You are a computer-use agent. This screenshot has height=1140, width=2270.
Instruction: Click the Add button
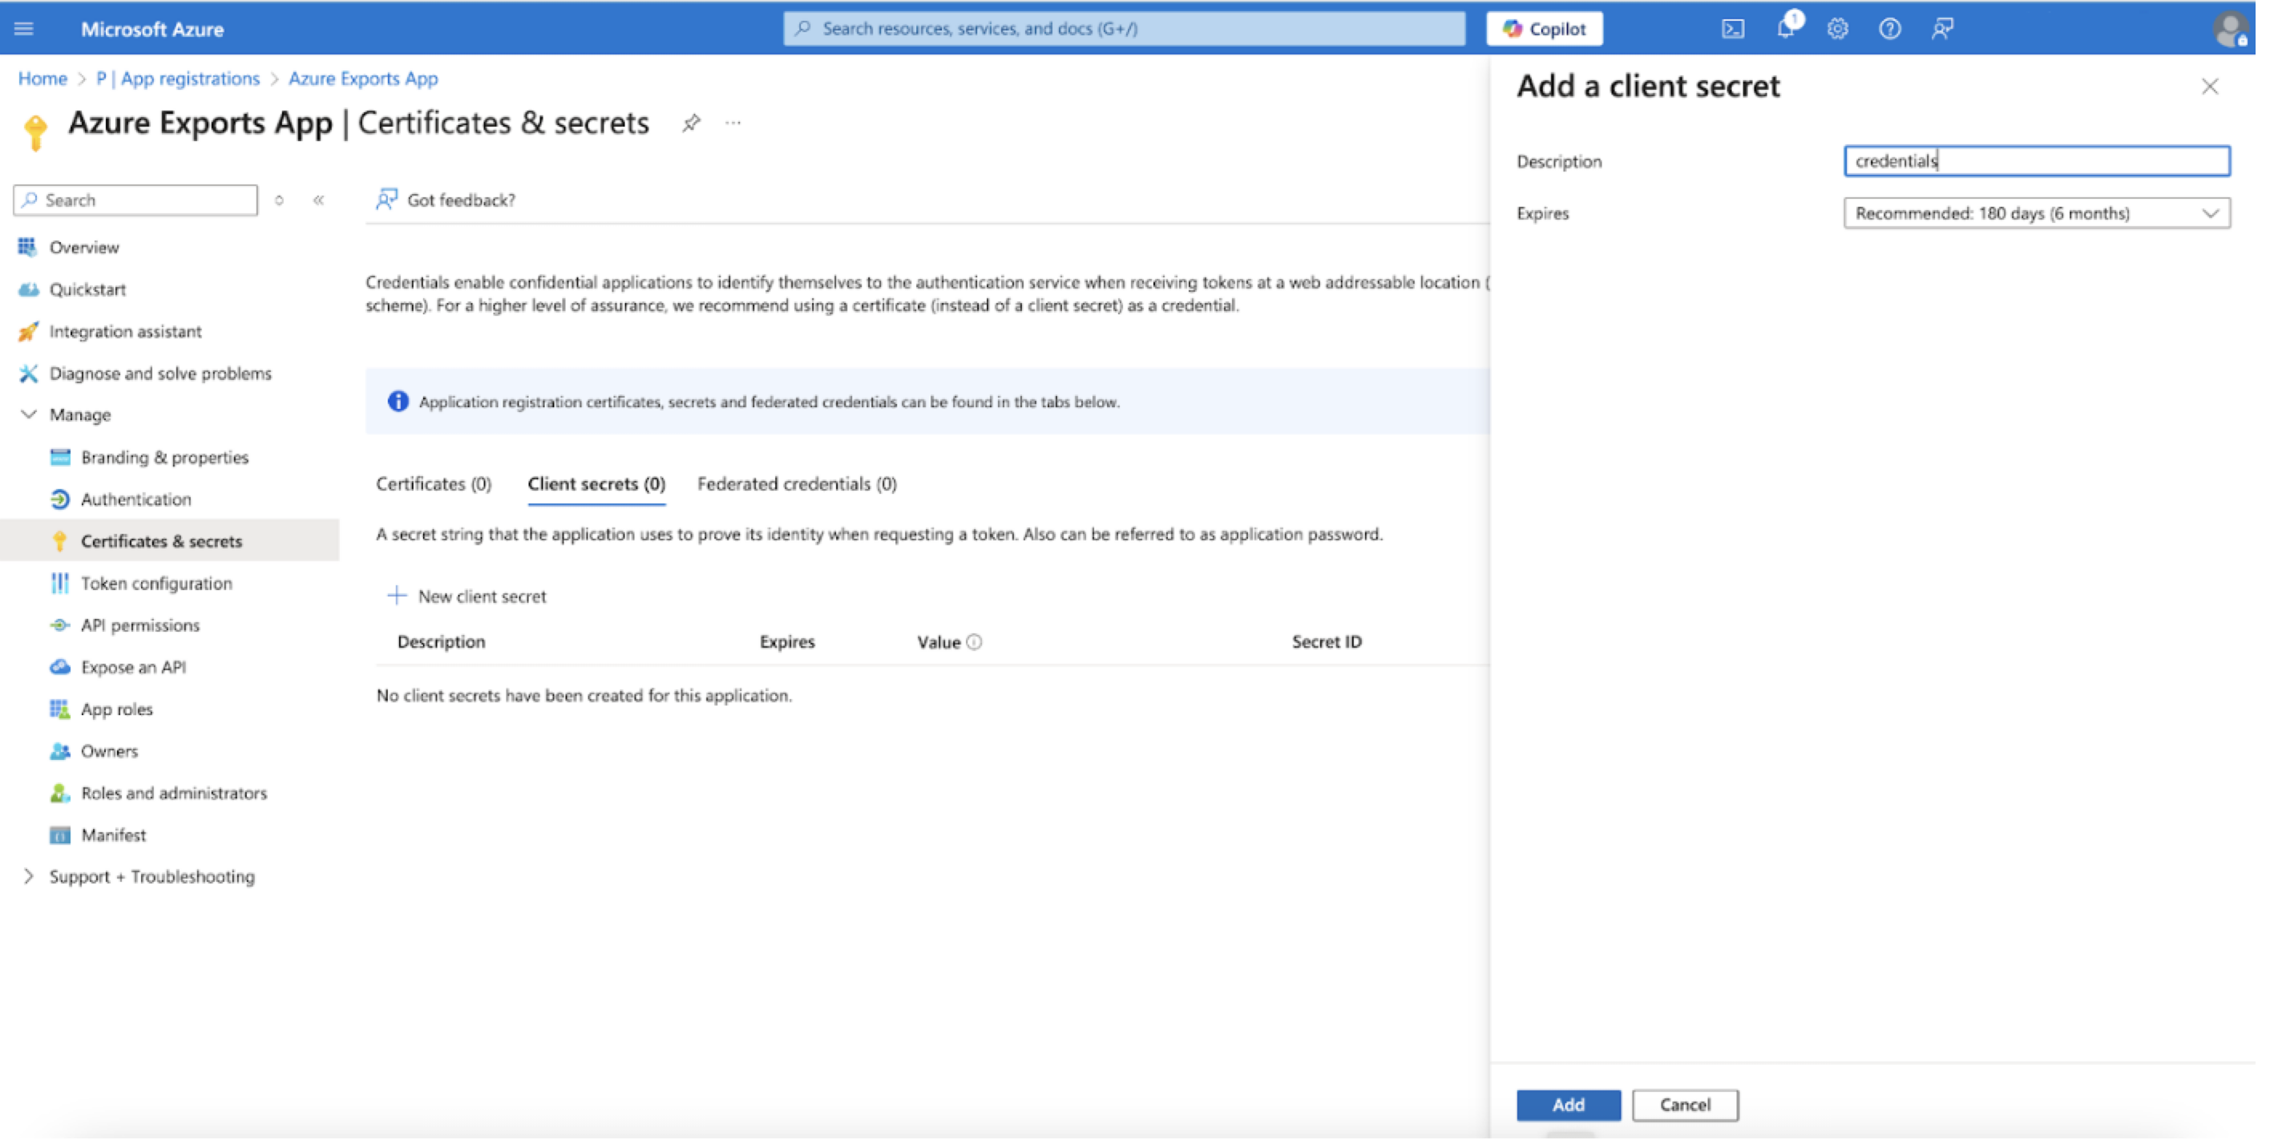coord(1568,1105)
